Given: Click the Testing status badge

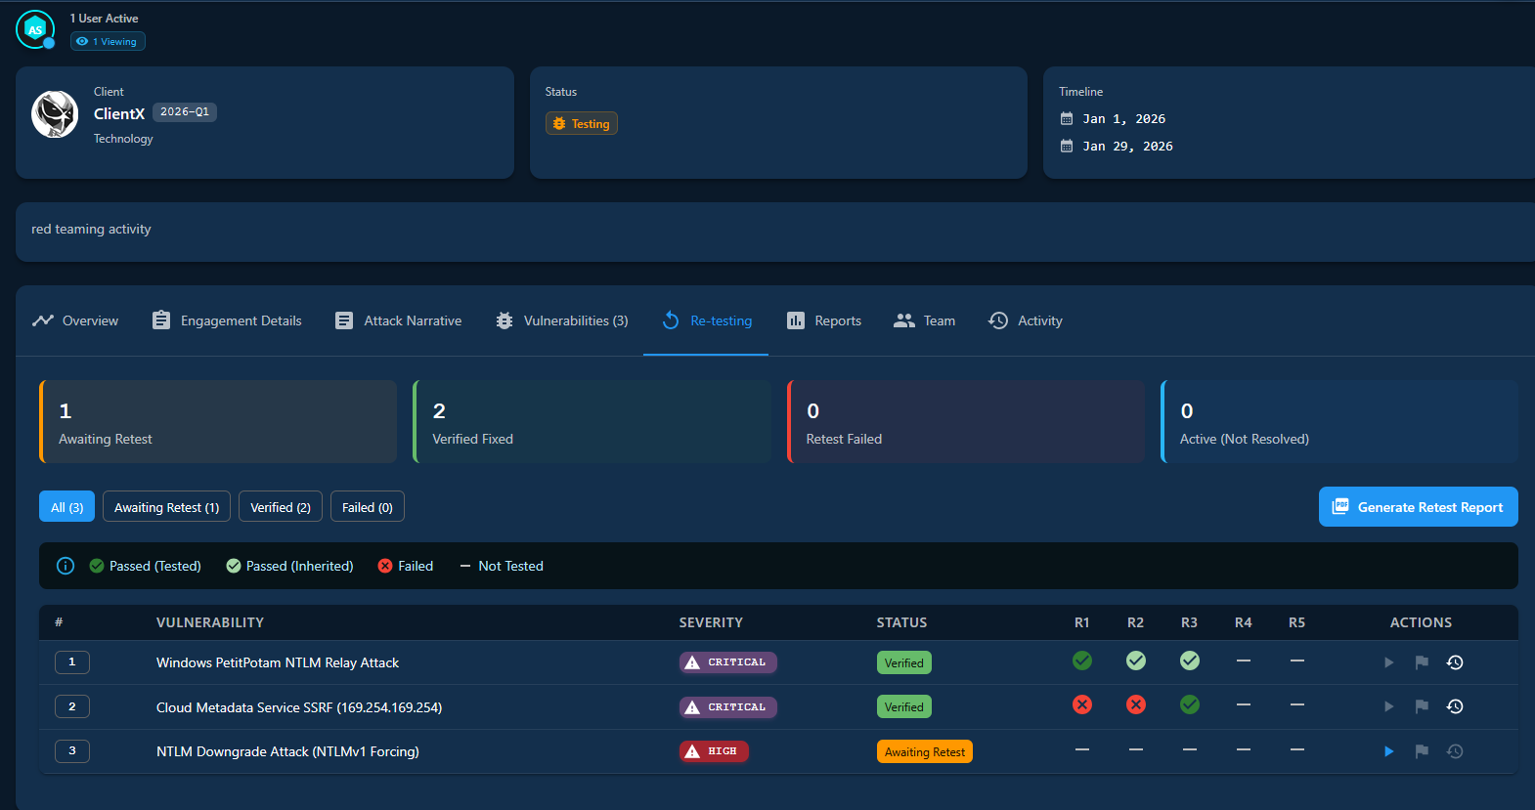Looking at the screenshot, I should (x=582, y=124).
